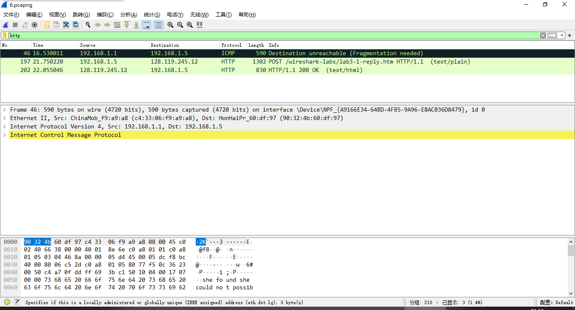Click the zoom in magnifier icon
The image size is (575, 310).
pos(170,25)
